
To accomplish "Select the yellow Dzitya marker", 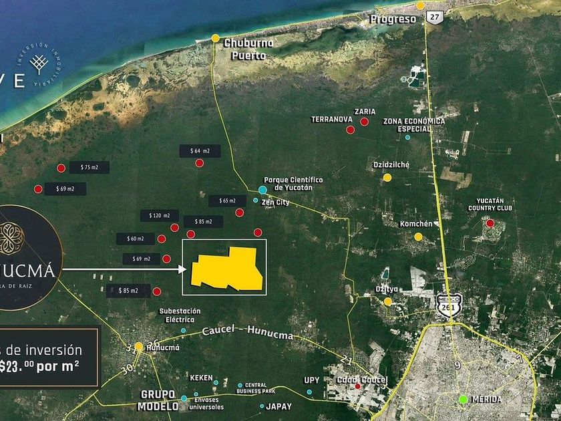I will [388, 302].
